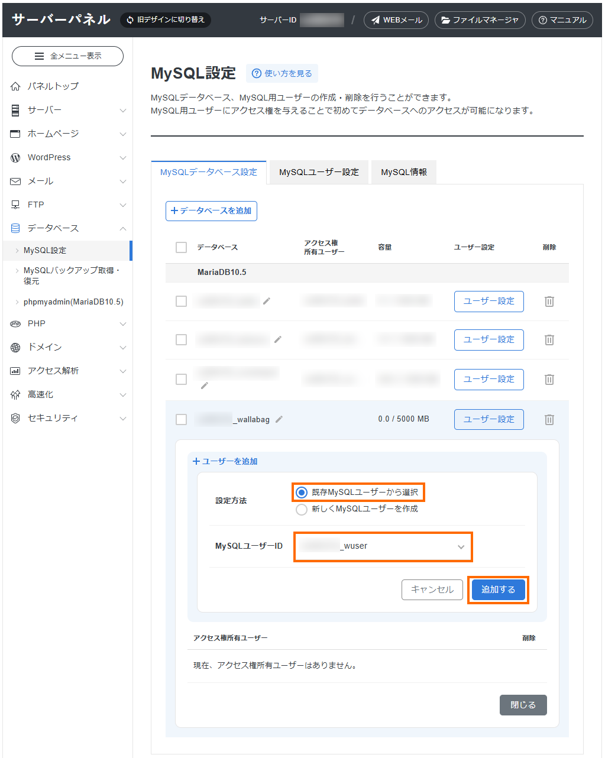Click the trash icon in the third database row

(549, 380)
